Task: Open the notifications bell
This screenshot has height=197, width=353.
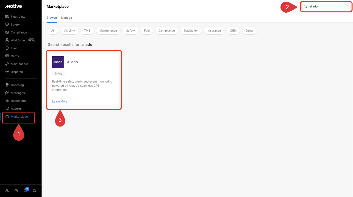Action: coord(25,191)
